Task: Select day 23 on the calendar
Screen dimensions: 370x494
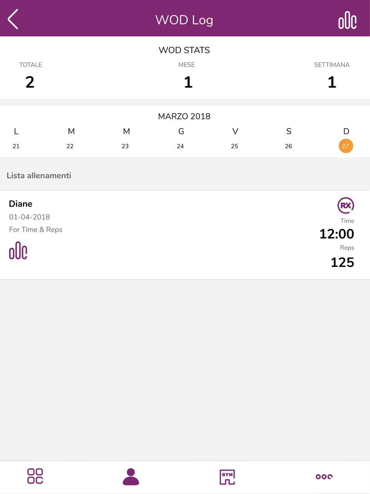Action: [125, 146]
